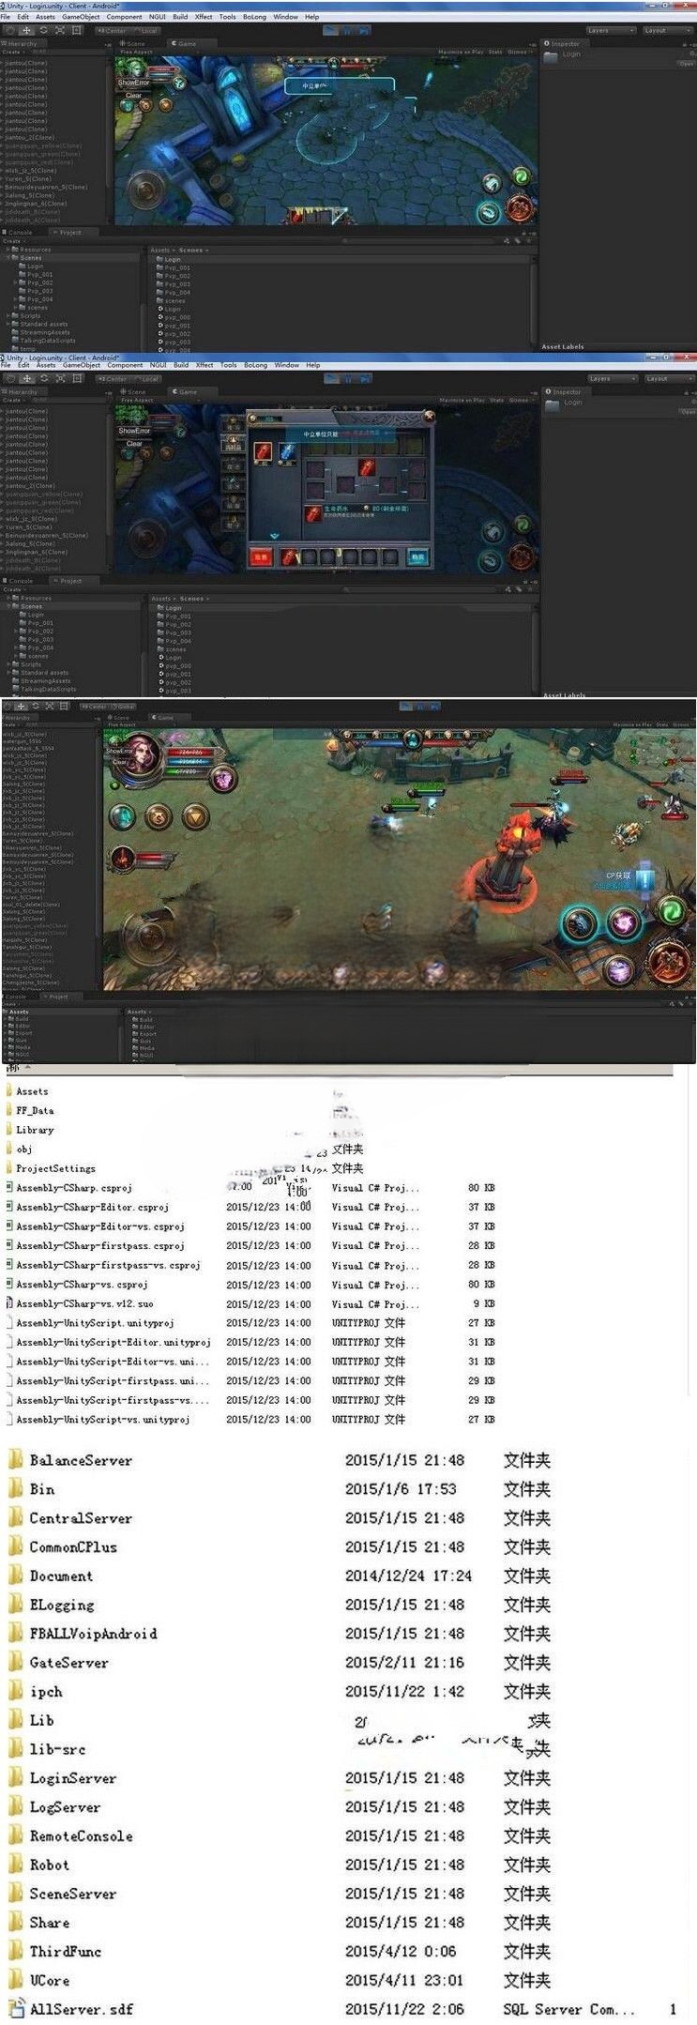This screenshot has width=697, height=2025.
Task: Open the Layout dropdown in the top Unity window
Action: pyautogui.click(x=668, y=30)
